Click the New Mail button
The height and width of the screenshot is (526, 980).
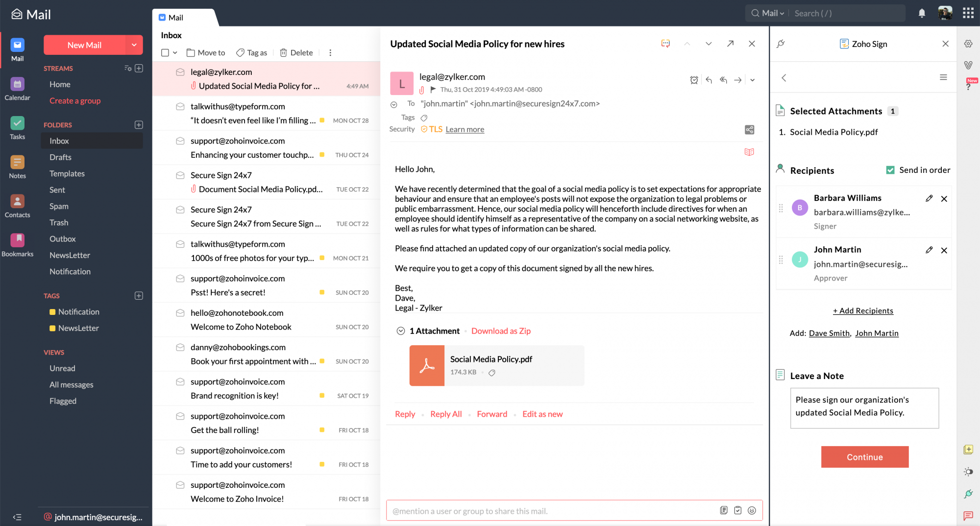pos(84,45)
